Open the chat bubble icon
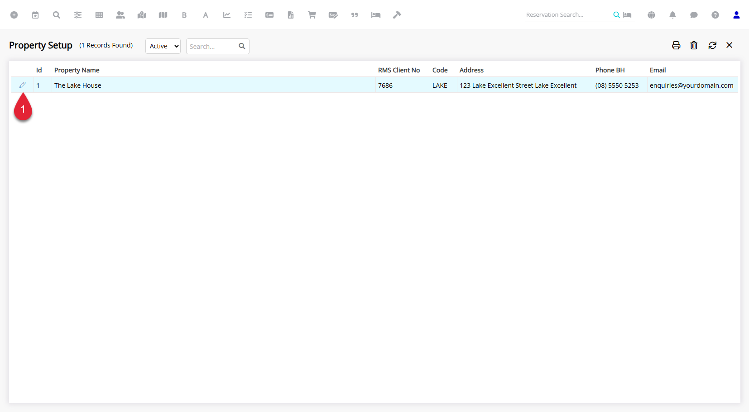Viewport: 749px width, 412px height. tap(694, 15)
